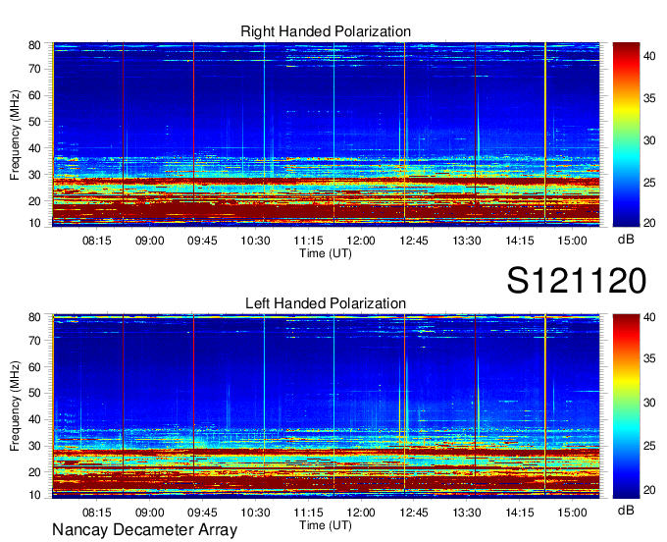Click the 12:00 time tick under the Right Handed plot
The image size is (667, 542).
tap(361, 241)
